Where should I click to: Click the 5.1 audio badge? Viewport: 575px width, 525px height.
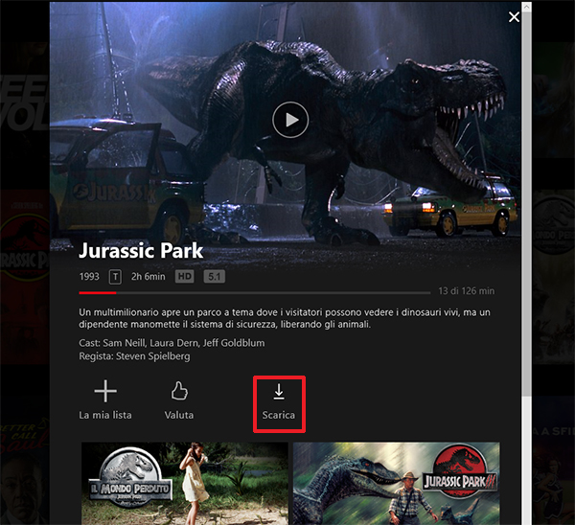tap(216, 277)
